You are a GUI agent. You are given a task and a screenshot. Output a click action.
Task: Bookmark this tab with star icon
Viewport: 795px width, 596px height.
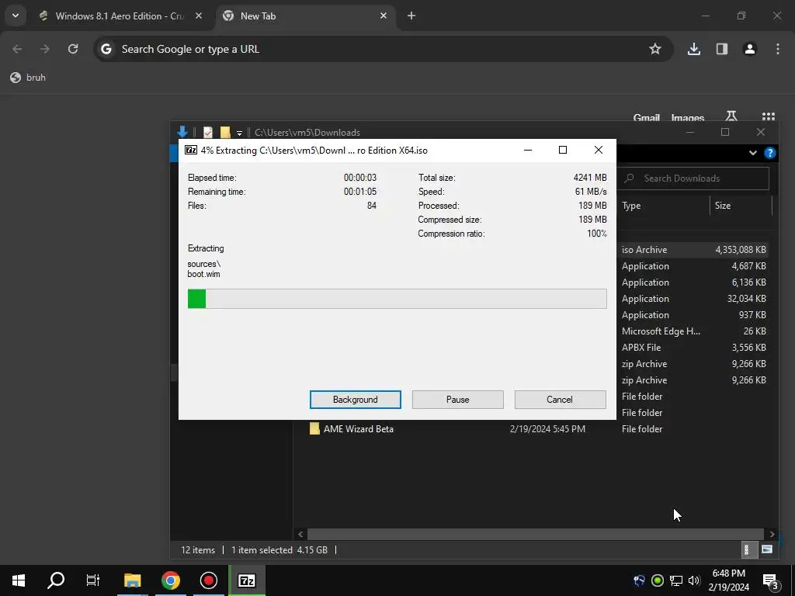[x=655, y=49]
